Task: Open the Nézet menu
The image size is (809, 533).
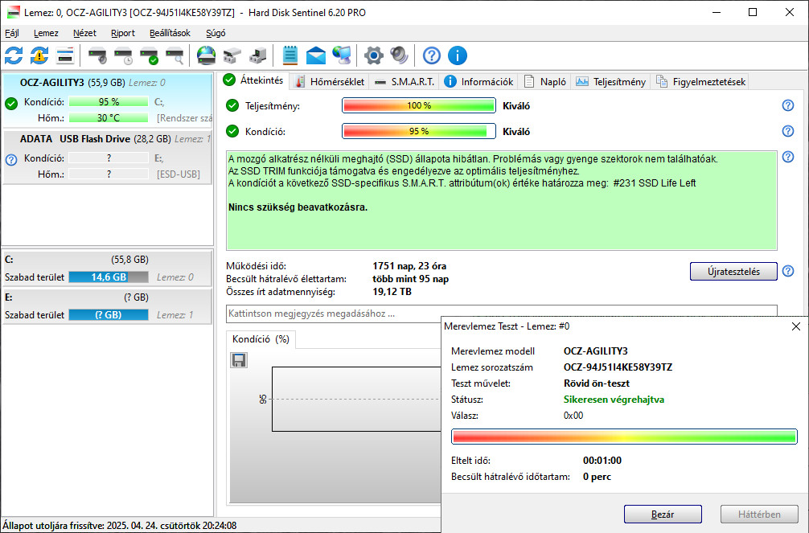Action: point(84,33)
